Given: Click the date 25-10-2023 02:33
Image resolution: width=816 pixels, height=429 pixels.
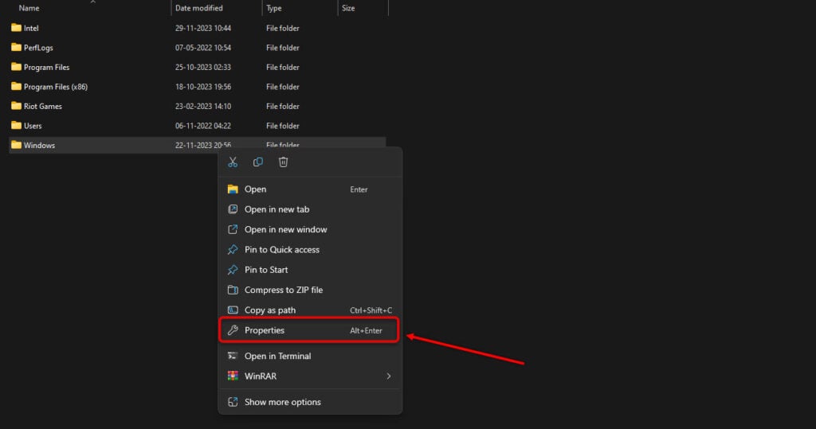Looking at the screenshot, I should (x=203, y=67).
